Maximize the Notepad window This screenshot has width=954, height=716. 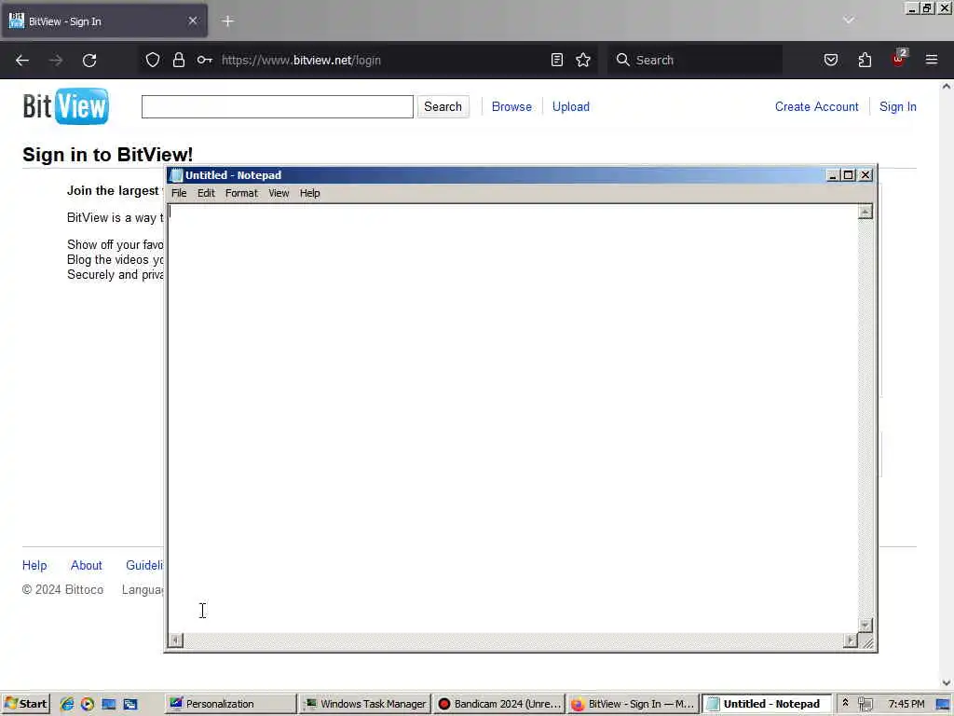[848, 175]
